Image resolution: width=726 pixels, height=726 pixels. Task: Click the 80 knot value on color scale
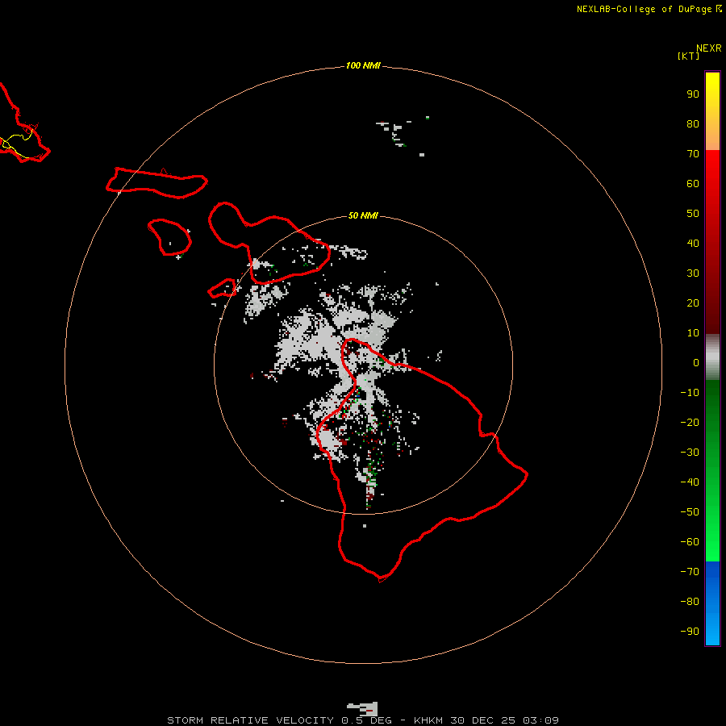coord(693,124)
